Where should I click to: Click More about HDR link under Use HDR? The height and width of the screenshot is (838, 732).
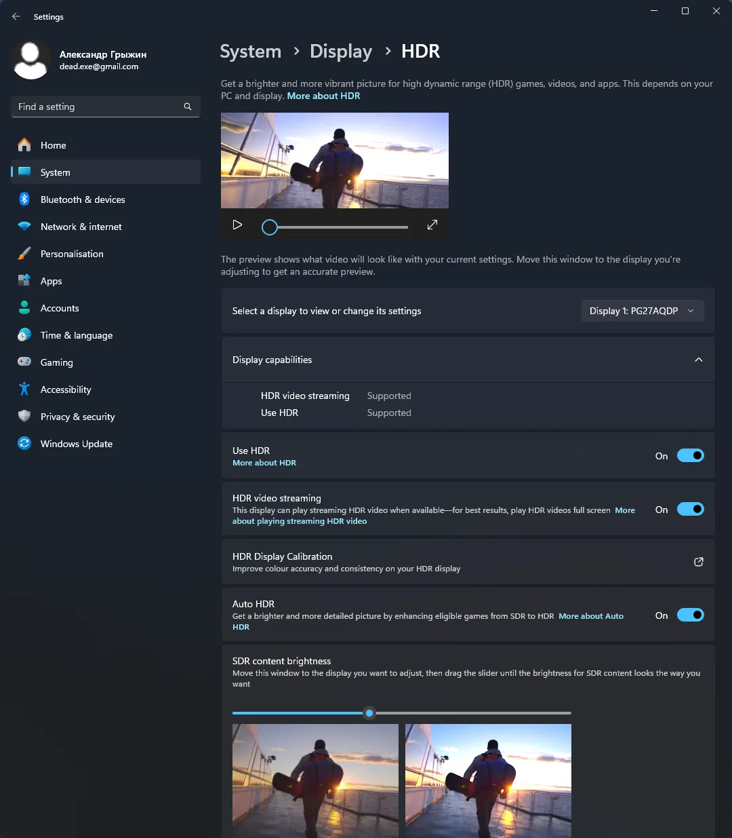pyautogui.click(x=264, y=463)
